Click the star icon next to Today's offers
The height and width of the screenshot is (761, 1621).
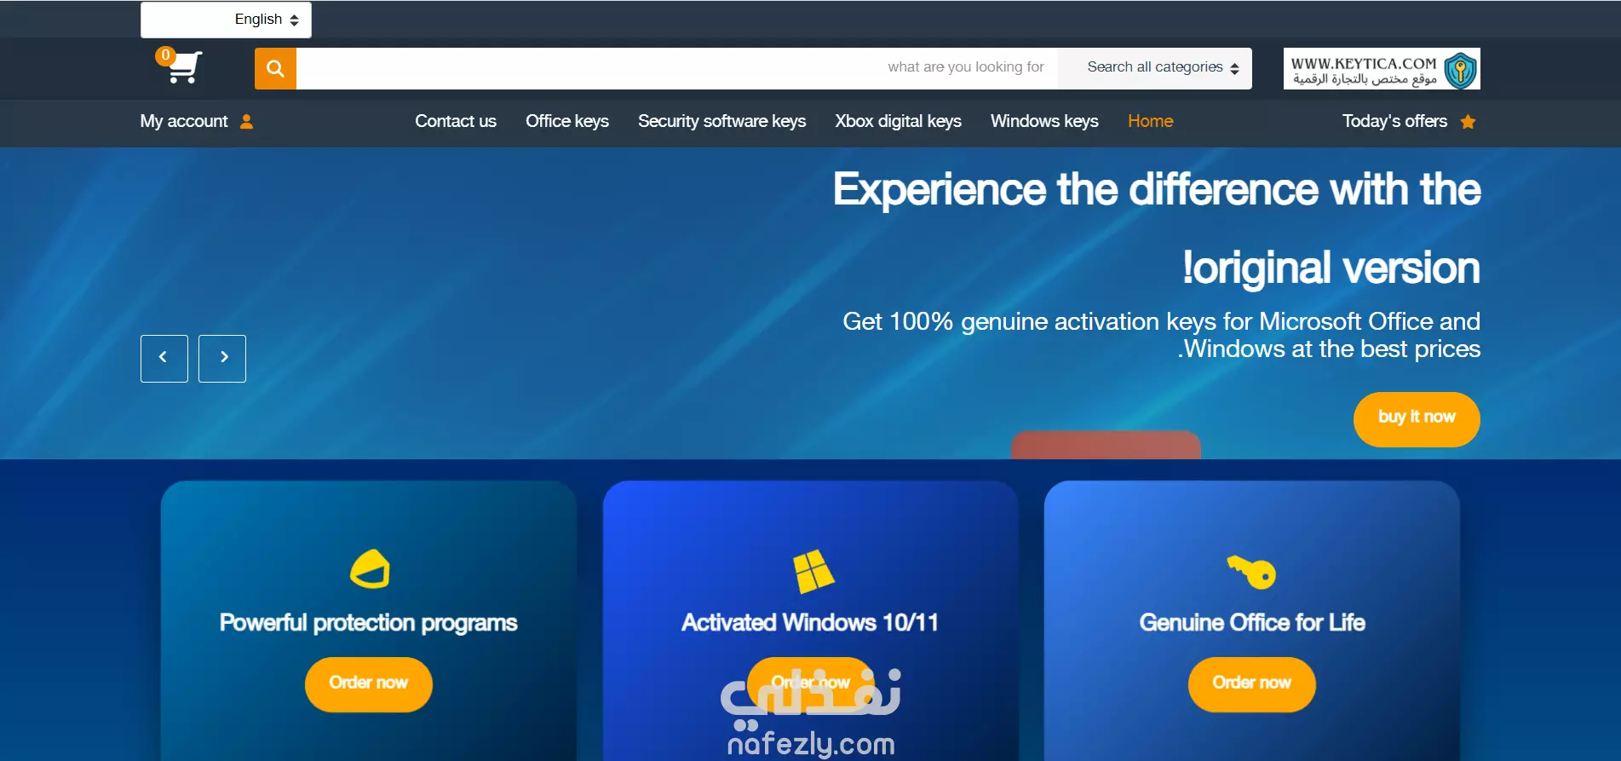[x=1468, y=121]
